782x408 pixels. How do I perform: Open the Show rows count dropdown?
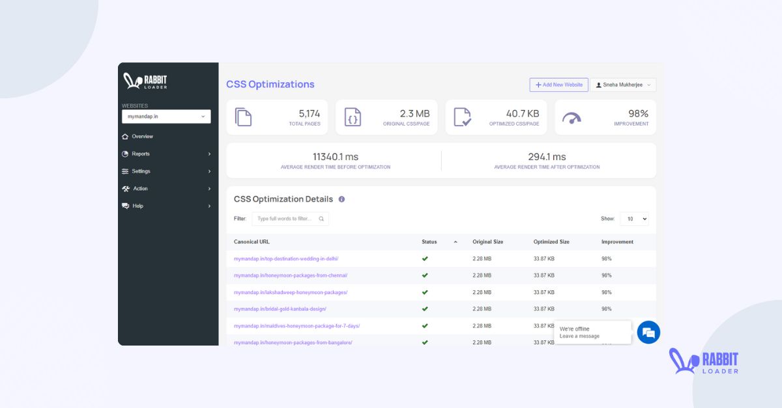[634, 219]
